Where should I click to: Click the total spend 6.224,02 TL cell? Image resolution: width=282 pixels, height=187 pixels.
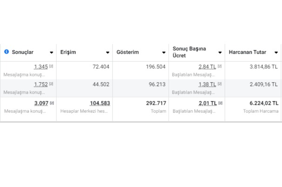point(263,103)
